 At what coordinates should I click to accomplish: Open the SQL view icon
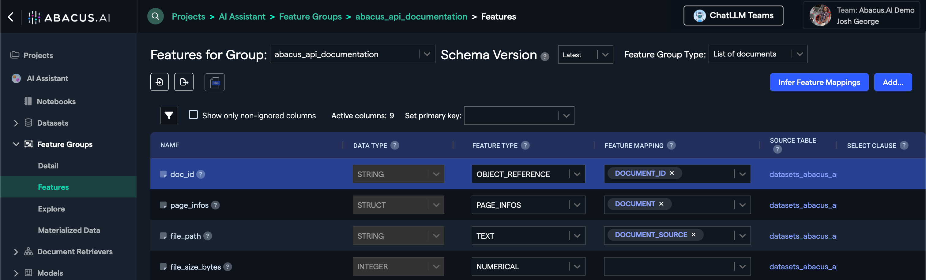215,82
